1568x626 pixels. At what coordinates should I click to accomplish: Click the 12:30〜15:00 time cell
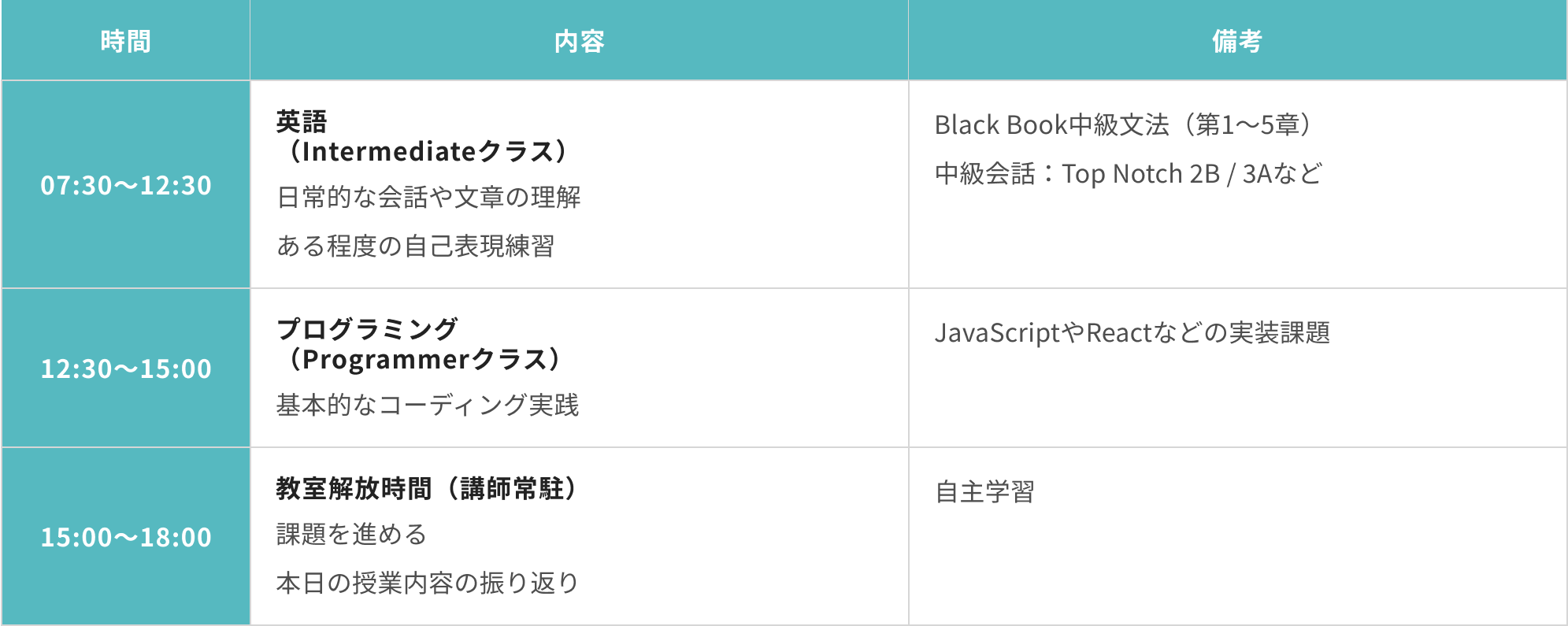[x=125, y=369]
